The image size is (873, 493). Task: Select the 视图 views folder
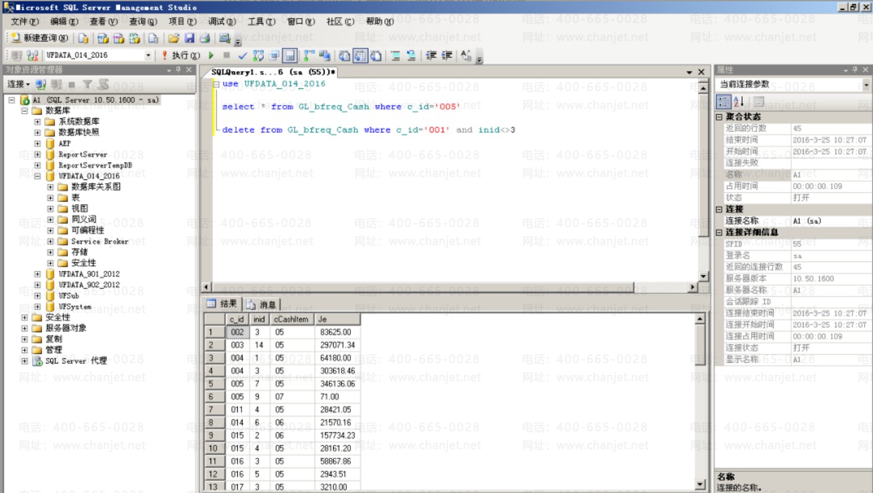point(79,208)
